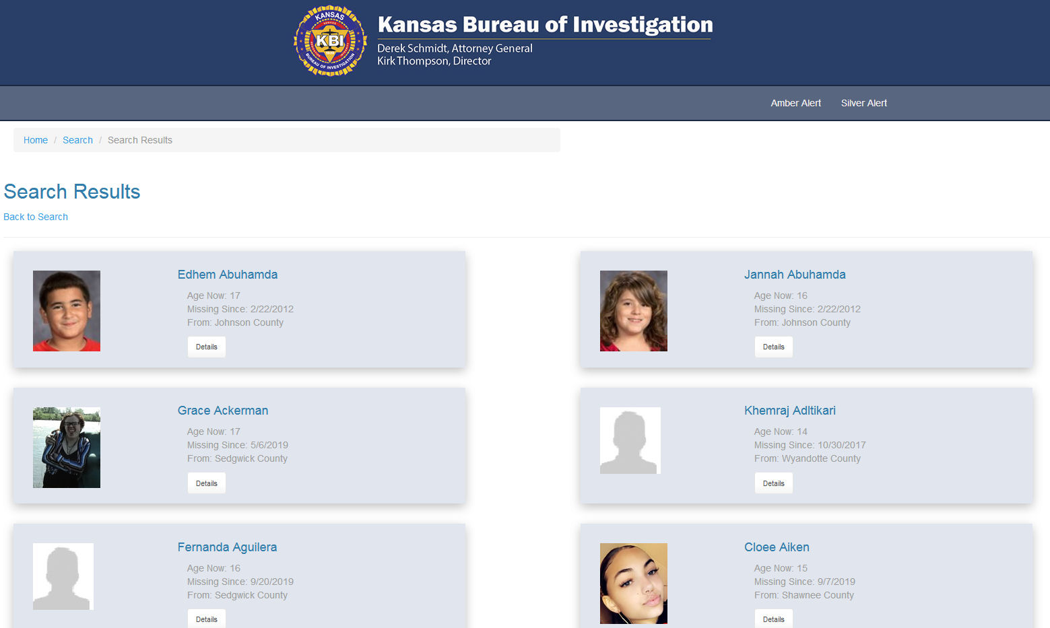The height and width of the screenshot is (628, 1050).
Task: Click Details button for Jannah Abuhamda
Action: coord(773,347)
